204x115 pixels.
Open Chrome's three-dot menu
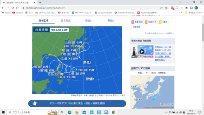click(x=201, y=8)
